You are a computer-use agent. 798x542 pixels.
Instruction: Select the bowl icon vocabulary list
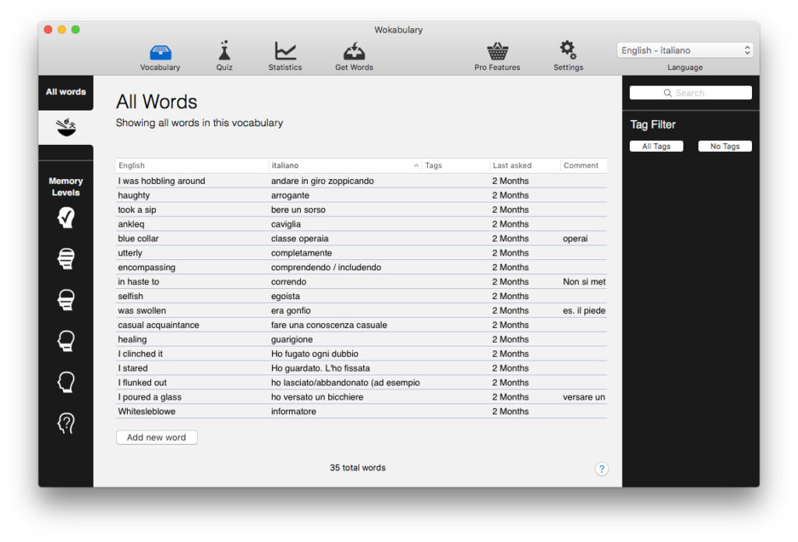coord(66,128)
